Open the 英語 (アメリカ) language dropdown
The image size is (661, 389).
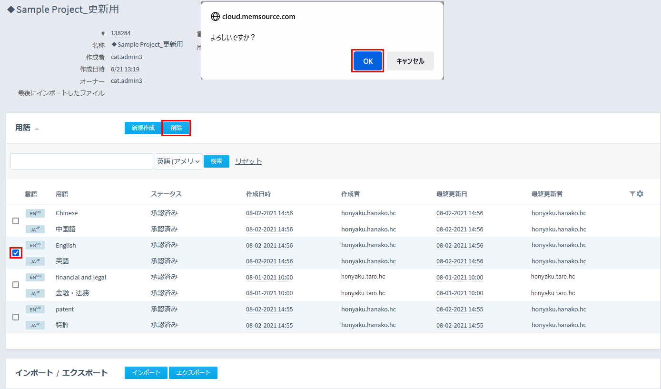(178, 161)
